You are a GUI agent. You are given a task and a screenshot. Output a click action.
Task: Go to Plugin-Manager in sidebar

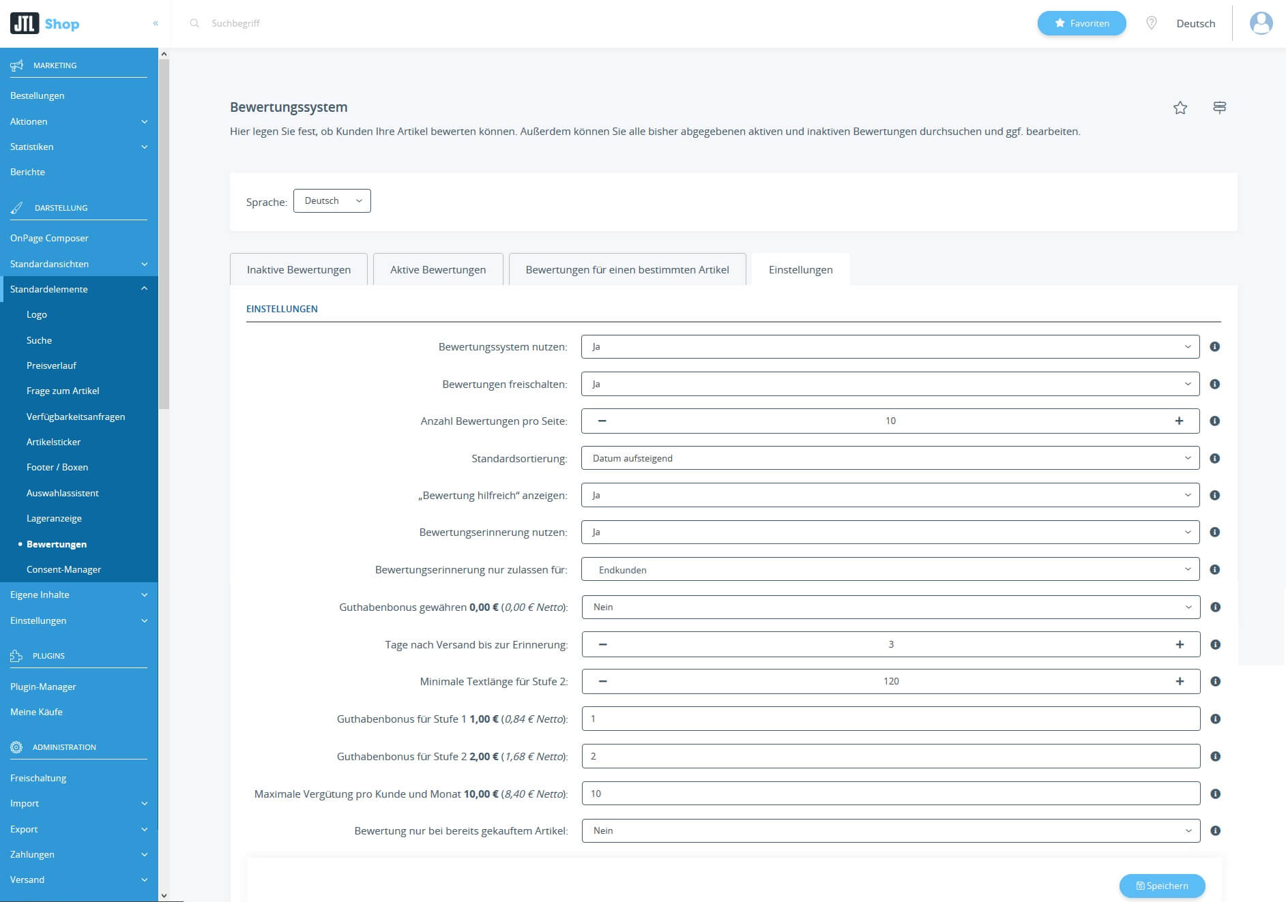point(43,687)
